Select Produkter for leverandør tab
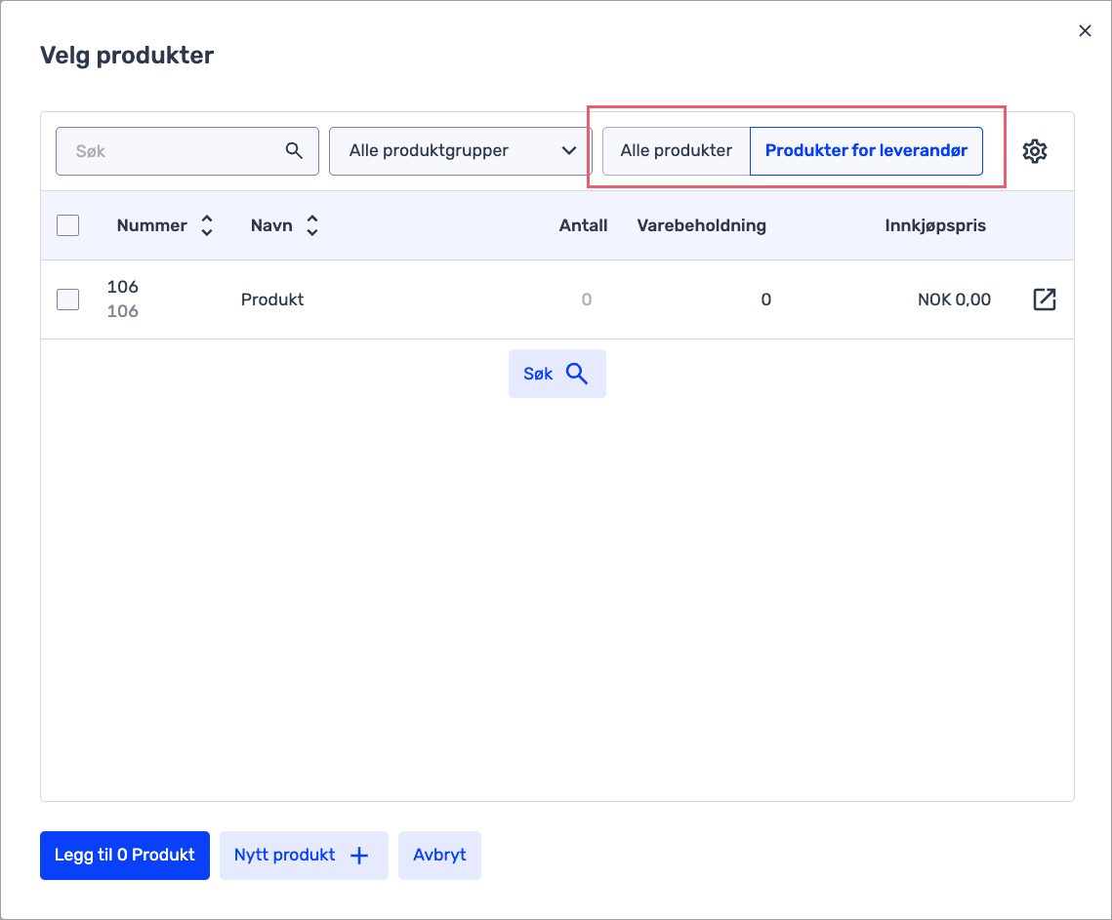 coord(866,151)
